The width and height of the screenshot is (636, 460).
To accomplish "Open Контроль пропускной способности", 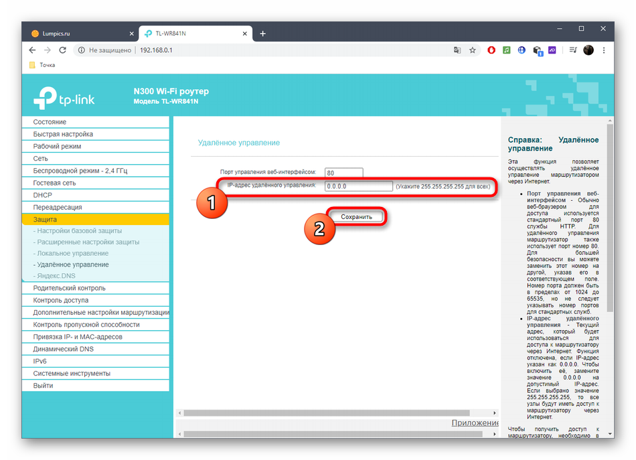I will [x=95, y=325].
